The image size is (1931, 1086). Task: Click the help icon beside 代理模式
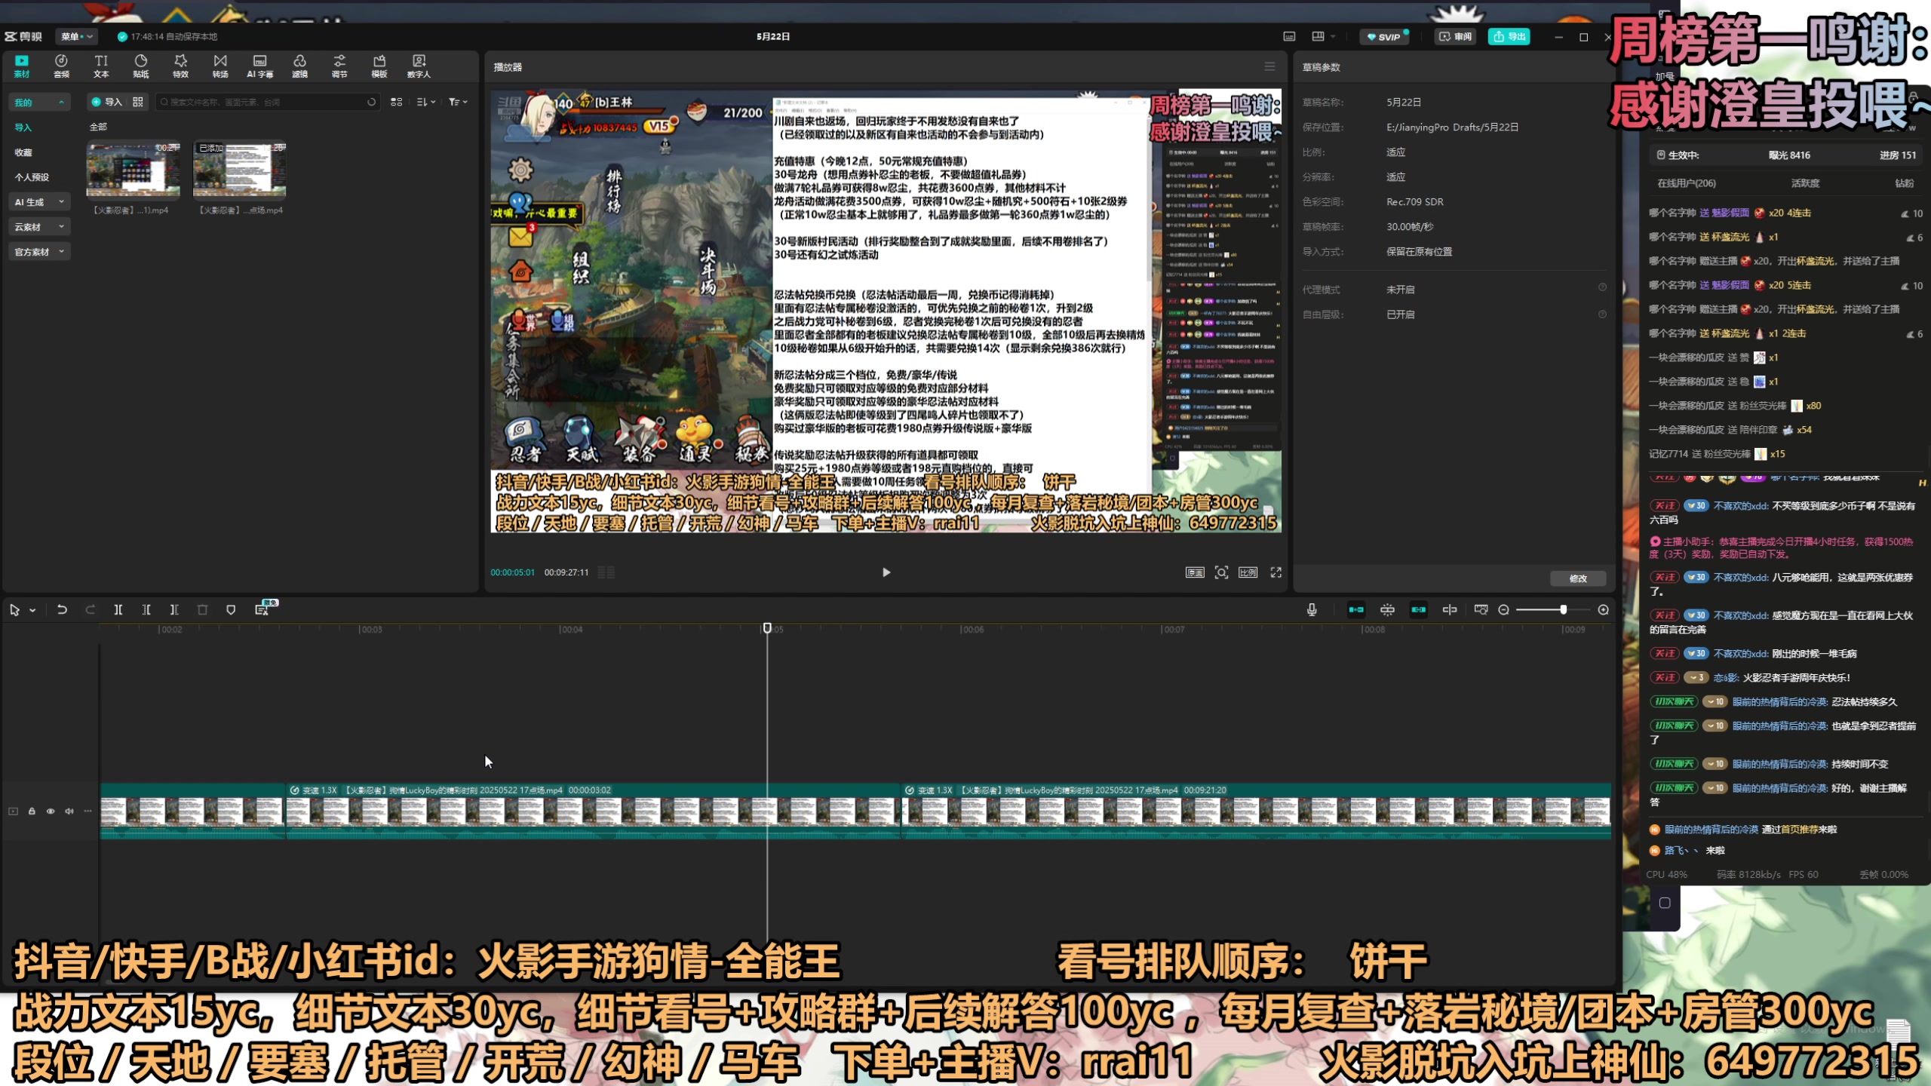coord(1602,287)
